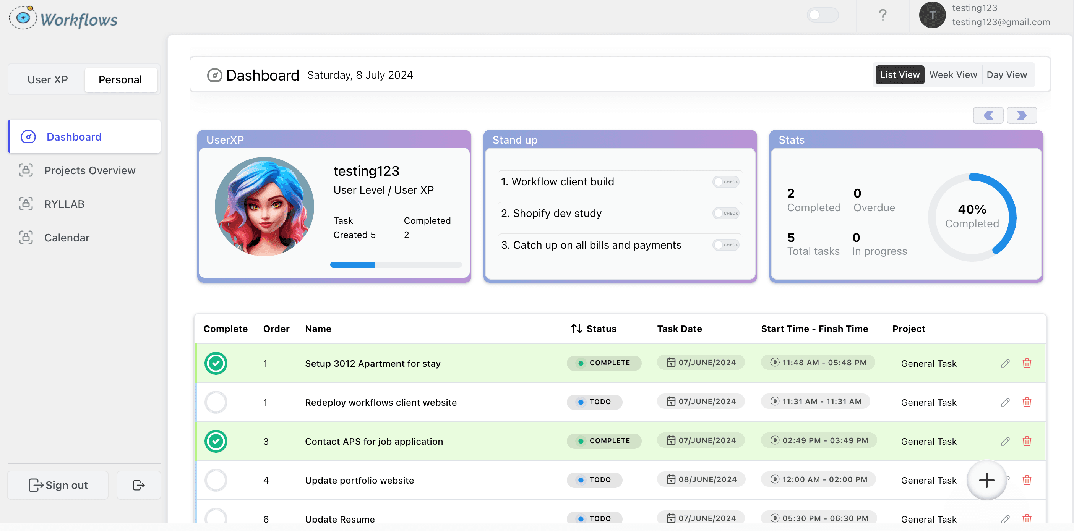The width and height of the screenshot is (1074, 531).
Task: Edit the Update portfolio website task
Action: 1005,480
